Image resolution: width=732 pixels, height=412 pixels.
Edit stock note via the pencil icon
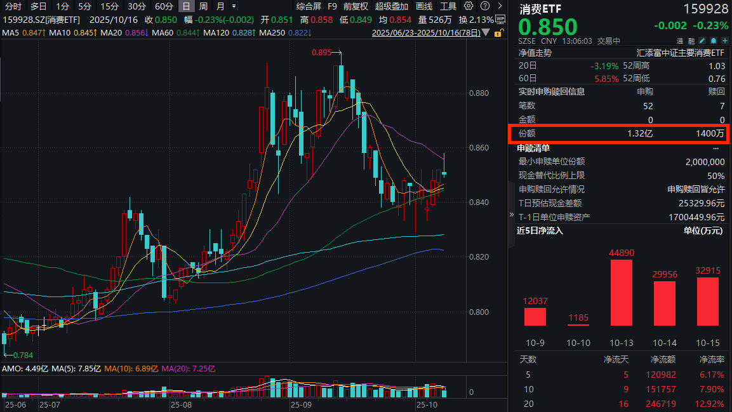tap(703, 40)
